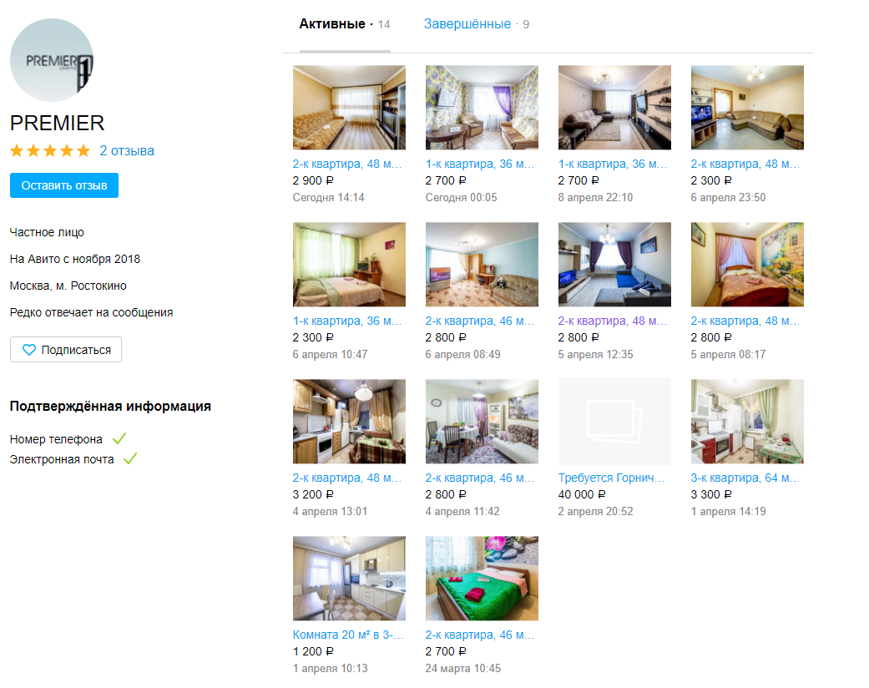Click the five-star rating icons

[50, 151]
